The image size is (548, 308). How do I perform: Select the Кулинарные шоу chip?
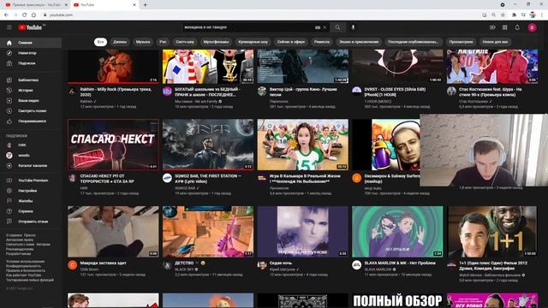253,42
